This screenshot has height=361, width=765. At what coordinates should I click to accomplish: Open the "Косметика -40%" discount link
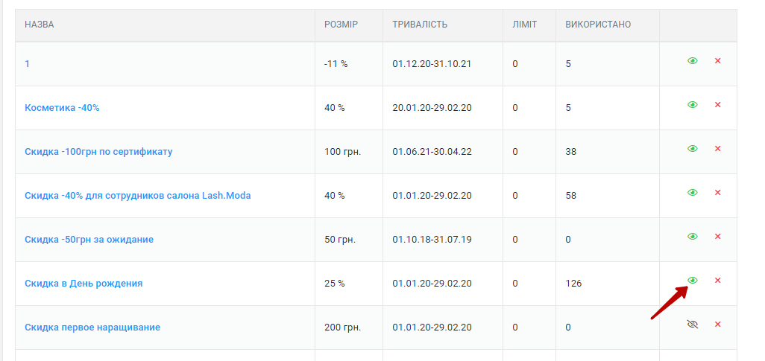coord(62,108)
